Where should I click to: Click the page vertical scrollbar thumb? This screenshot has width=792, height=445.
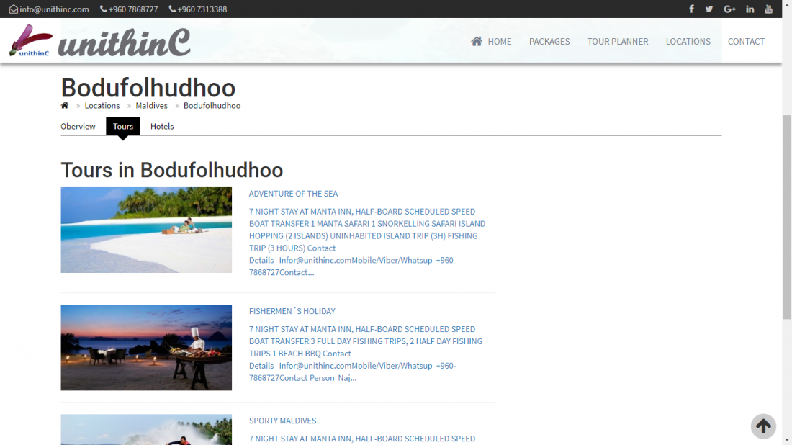click(787, 217)
